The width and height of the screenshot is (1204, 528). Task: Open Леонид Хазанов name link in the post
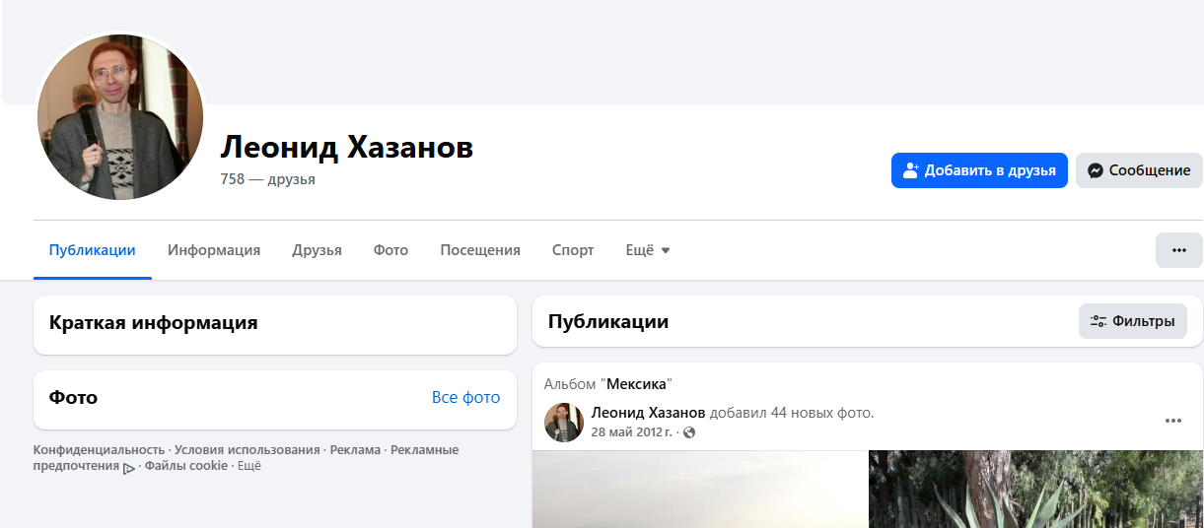[x=649, y=413]
